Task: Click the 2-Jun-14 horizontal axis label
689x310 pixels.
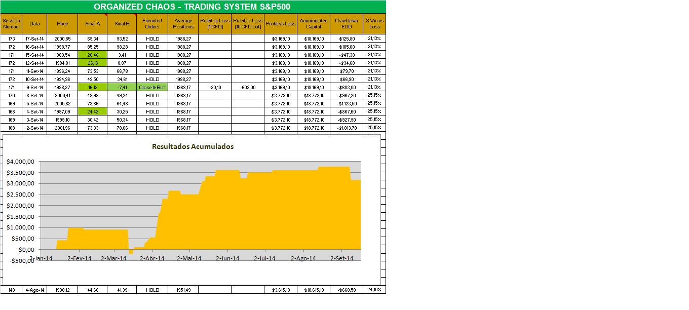Action: [227, 258]
